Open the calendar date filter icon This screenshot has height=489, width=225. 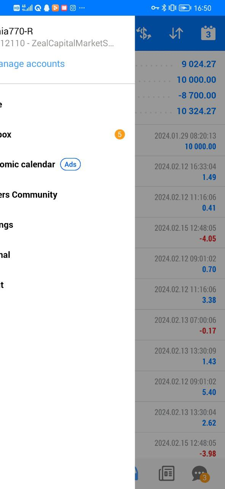click(208, 33)
